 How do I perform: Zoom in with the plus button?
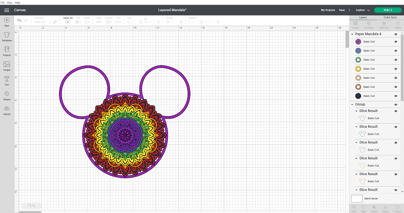point(39,206)
